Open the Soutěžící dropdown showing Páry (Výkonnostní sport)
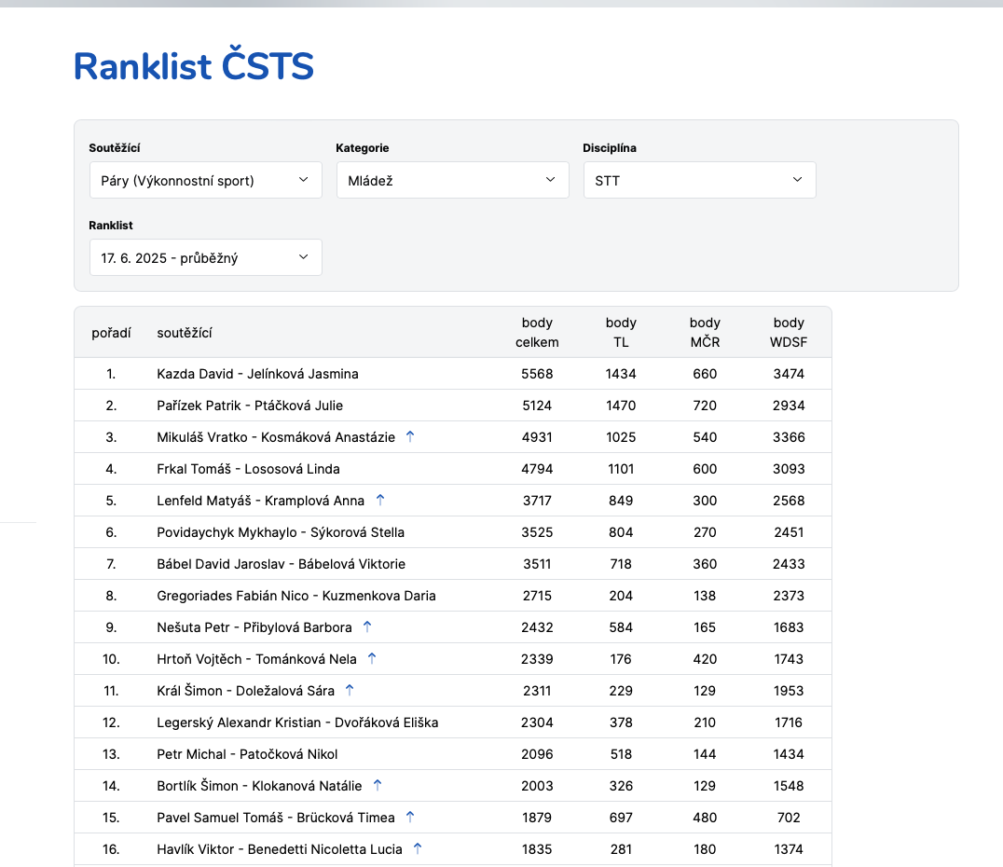This screenshot has height=867, width=1003. coord(205,181)
